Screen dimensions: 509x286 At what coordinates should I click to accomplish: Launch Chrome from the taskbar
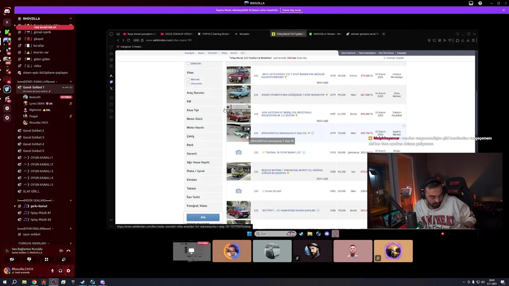click(x=34, y=282)
